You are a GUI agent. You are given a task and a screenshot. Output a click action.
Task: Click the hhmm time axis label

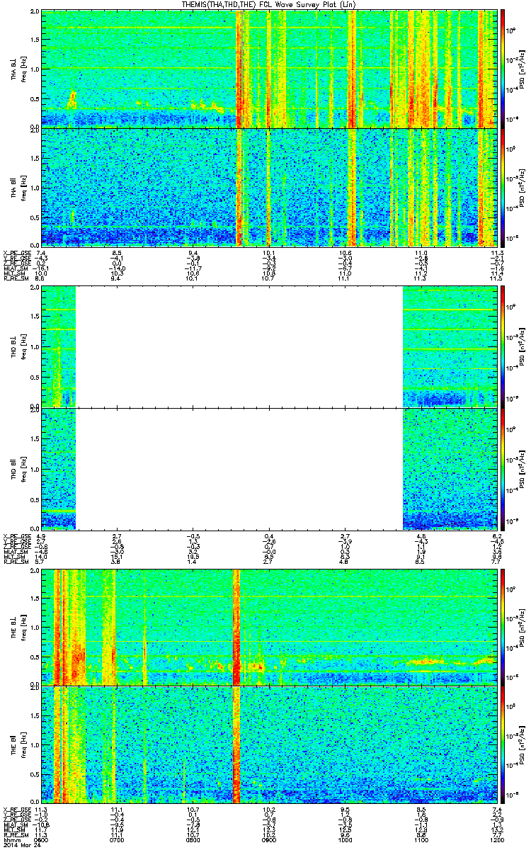coord(11,840)
